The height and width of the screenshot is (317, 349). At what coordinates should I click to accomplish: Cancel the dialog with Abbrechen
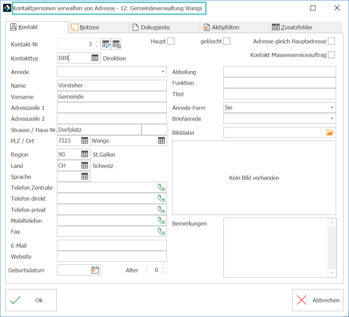(318, 300)
